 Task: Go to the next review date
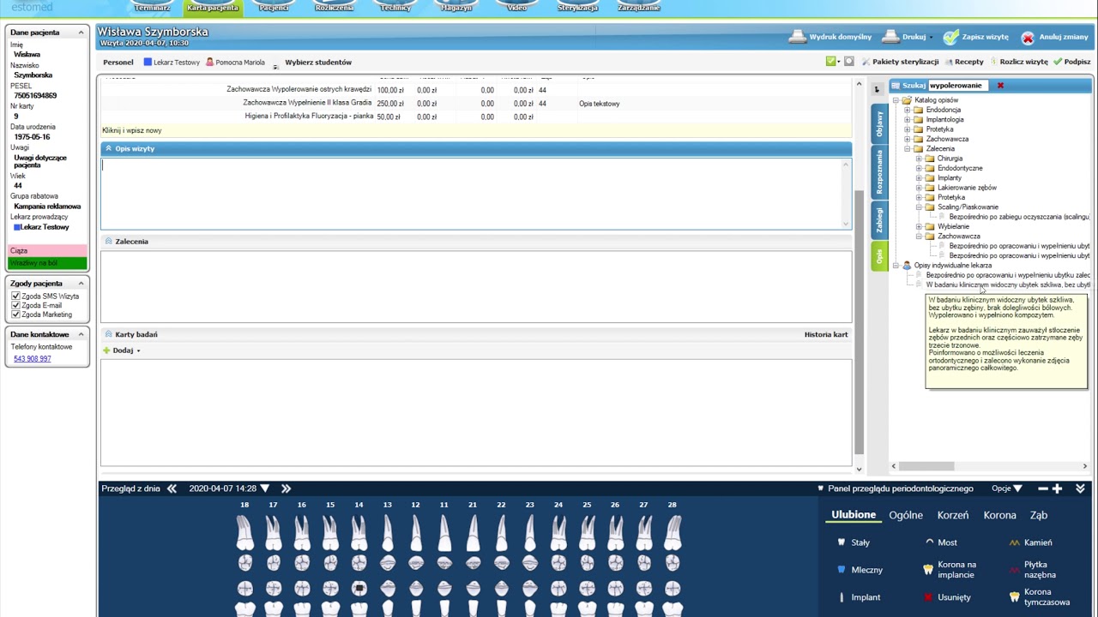(x=286, y=488)
